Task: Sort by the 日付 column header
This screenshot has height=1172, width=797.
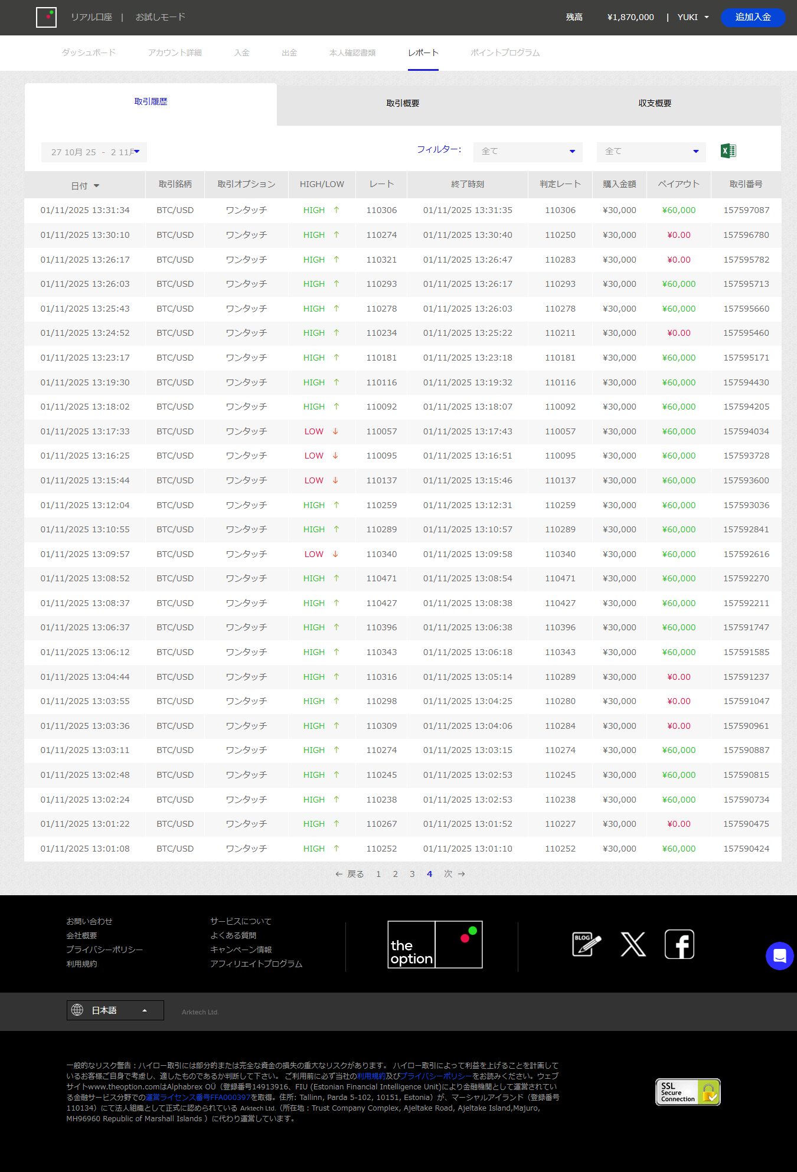Action: point(84,186)
